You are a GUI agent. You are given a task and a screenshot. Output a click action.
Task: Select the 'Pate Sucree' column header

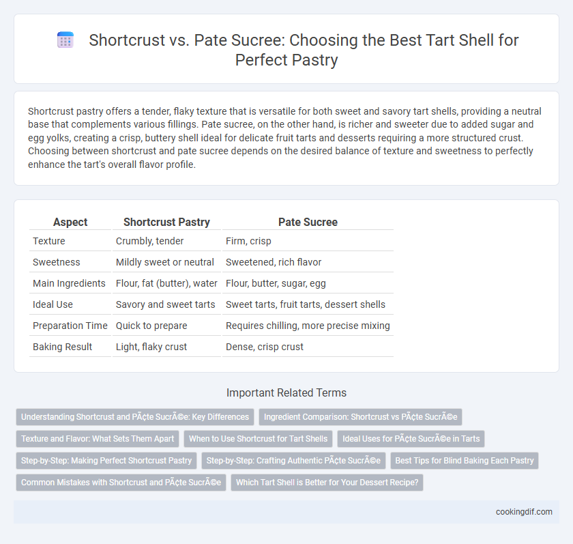(308, 222)
